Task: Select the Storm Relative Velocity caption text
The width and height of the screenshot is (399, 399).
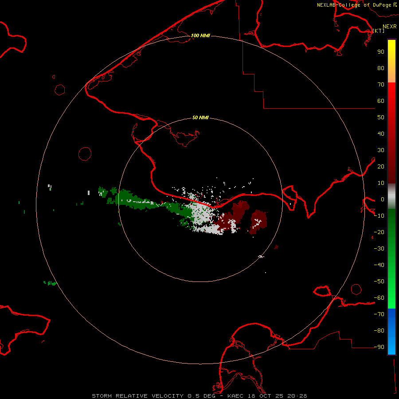Action: (199, 396)
